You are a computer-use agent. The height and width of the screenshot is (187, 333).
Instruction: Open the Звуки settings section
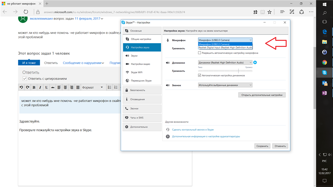[x=142, y=56]
